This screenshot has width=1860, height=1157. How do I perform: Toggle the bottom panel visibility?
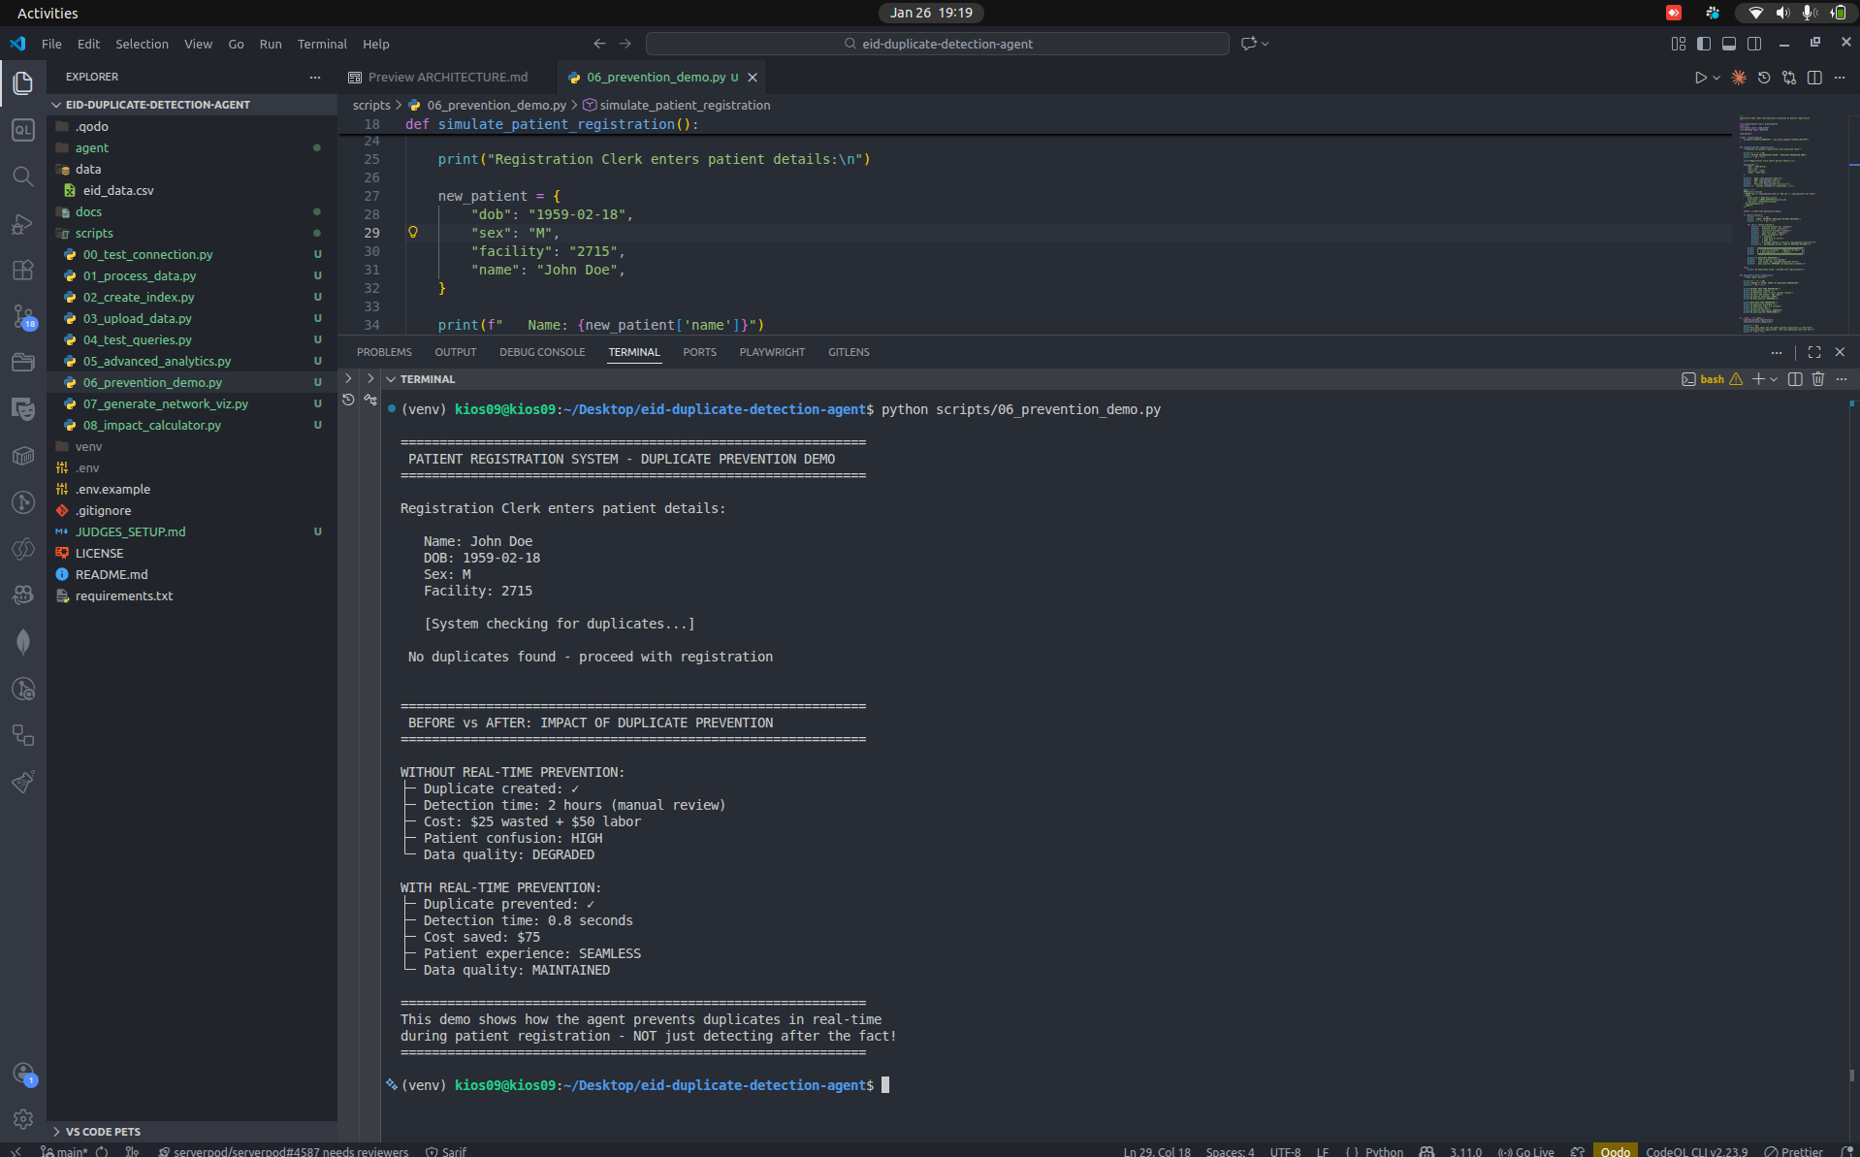pos(1729,44)
